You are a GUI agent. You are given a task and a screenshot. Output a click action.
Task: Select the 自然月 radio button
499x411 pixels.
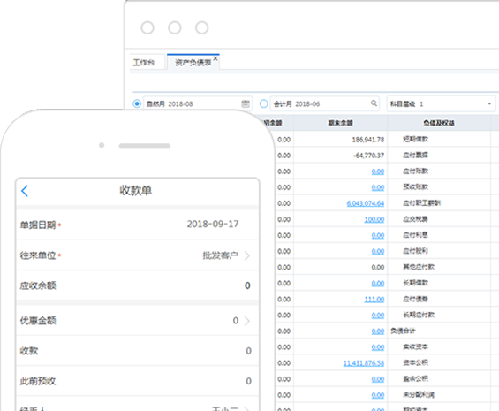coord(137,104)
